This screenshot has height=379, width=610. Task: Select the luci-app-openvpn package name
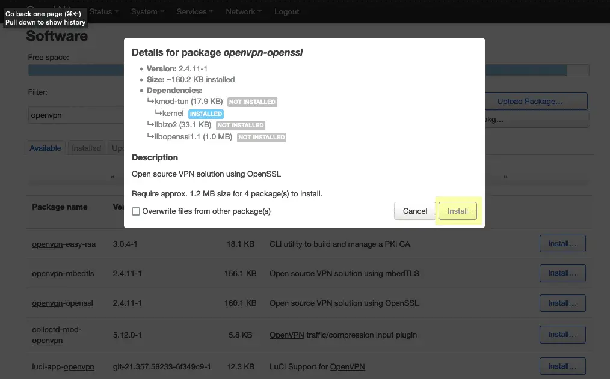tap(63, 366)
